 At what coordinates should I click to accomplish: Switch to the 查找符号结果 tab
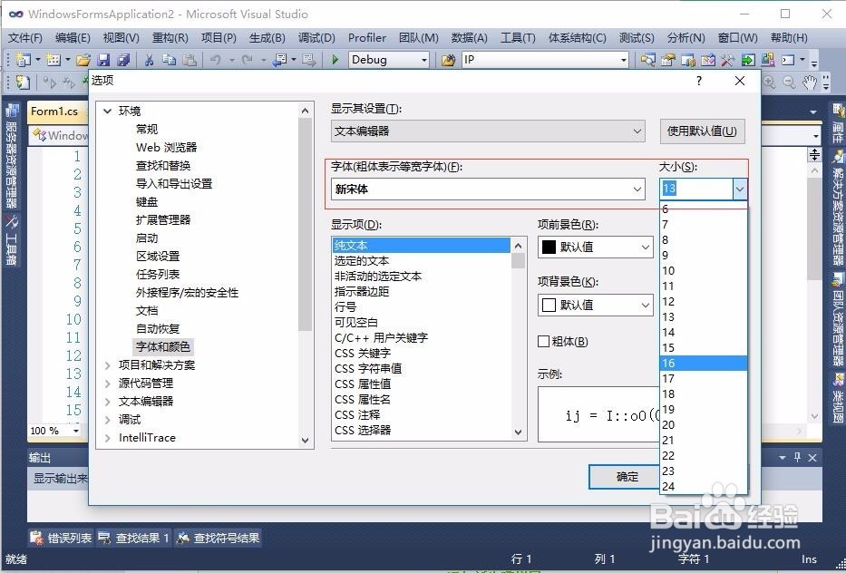pyautogui.click(x=219, y=538)
